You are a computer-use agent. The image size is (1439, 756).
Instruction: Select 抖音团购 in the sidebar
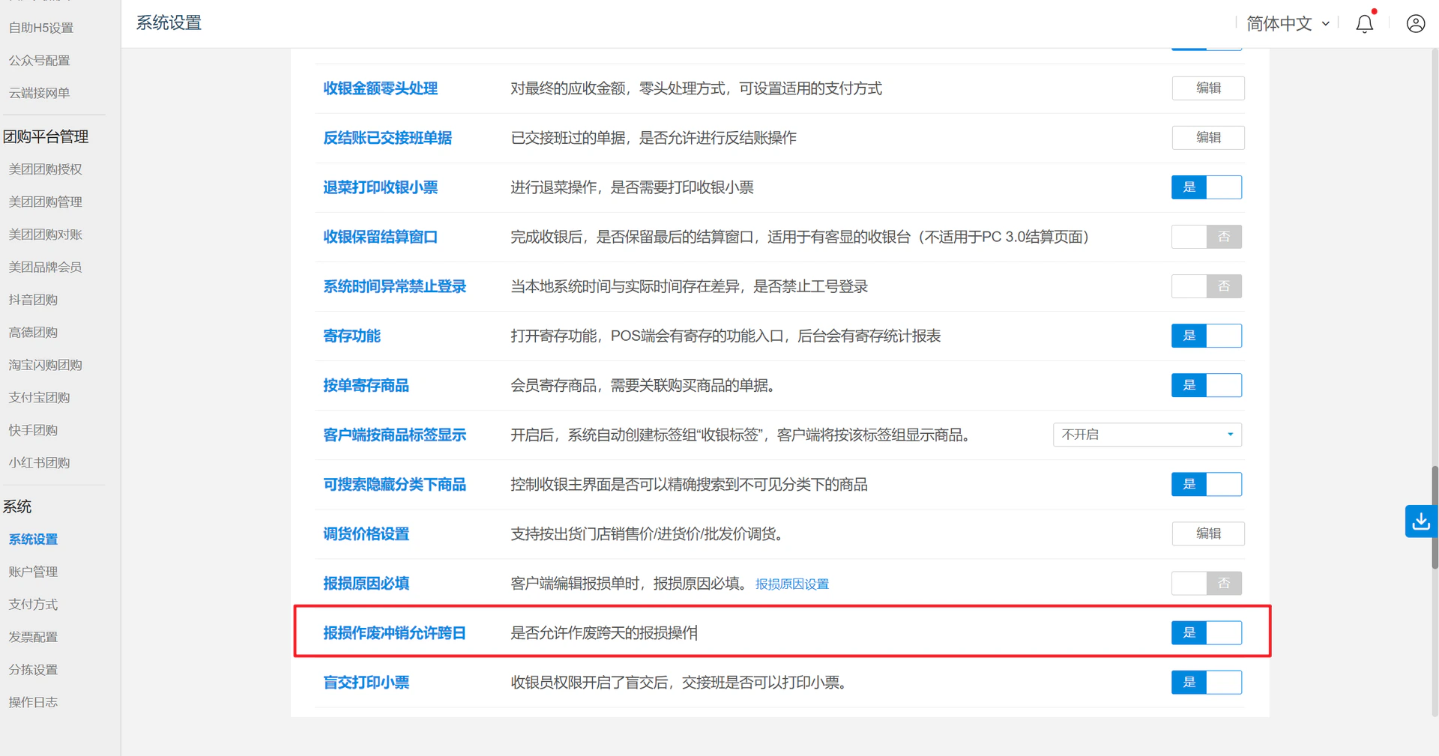[x=33, y=300]
